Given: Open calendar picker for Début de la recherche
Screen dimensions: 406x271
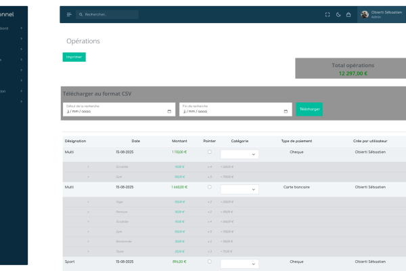Looking at the screenshot, I should click(169, 111).
